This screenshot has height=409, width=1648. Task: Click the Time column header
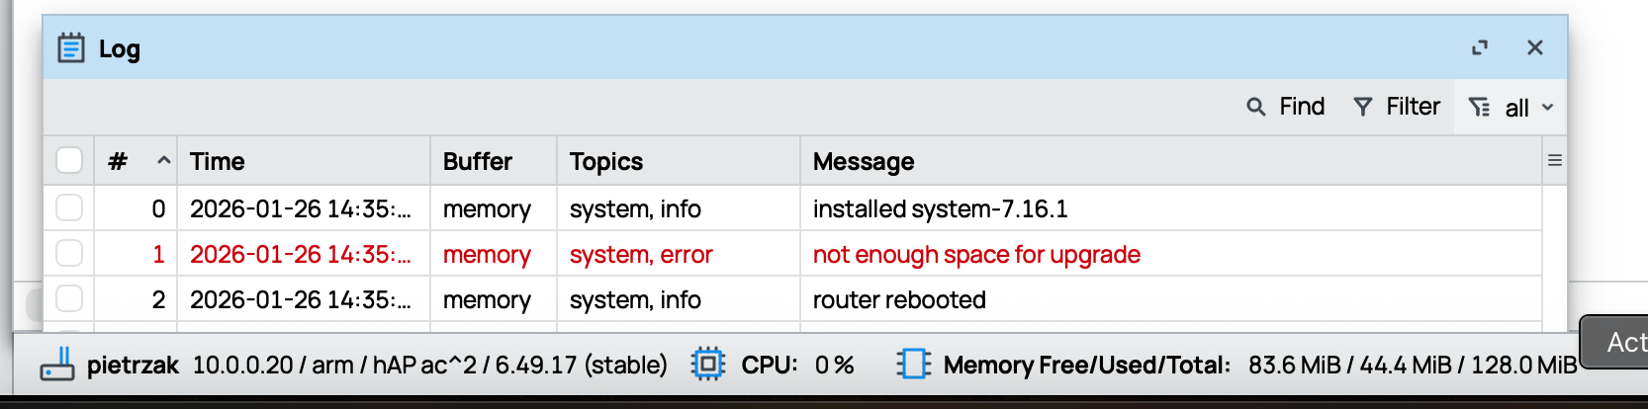[x=218, y=161]
